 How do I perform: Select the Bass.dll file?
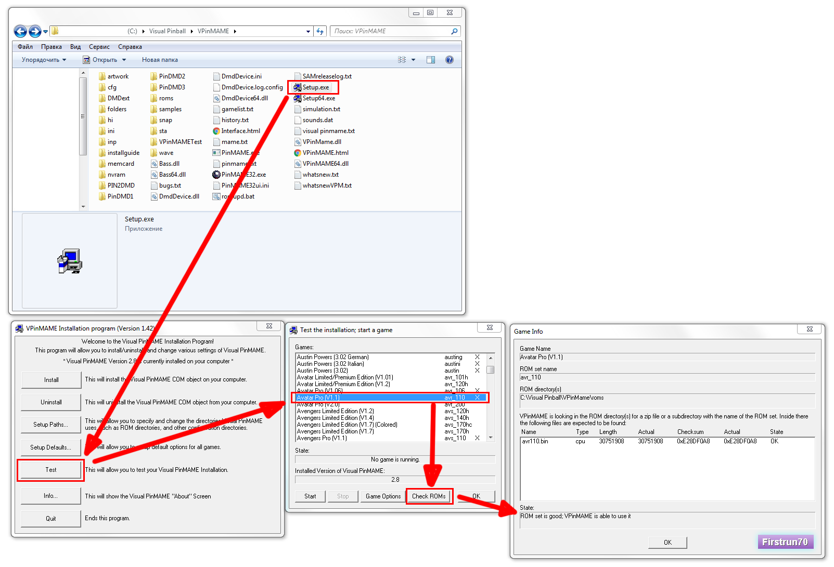coord(165,164)
